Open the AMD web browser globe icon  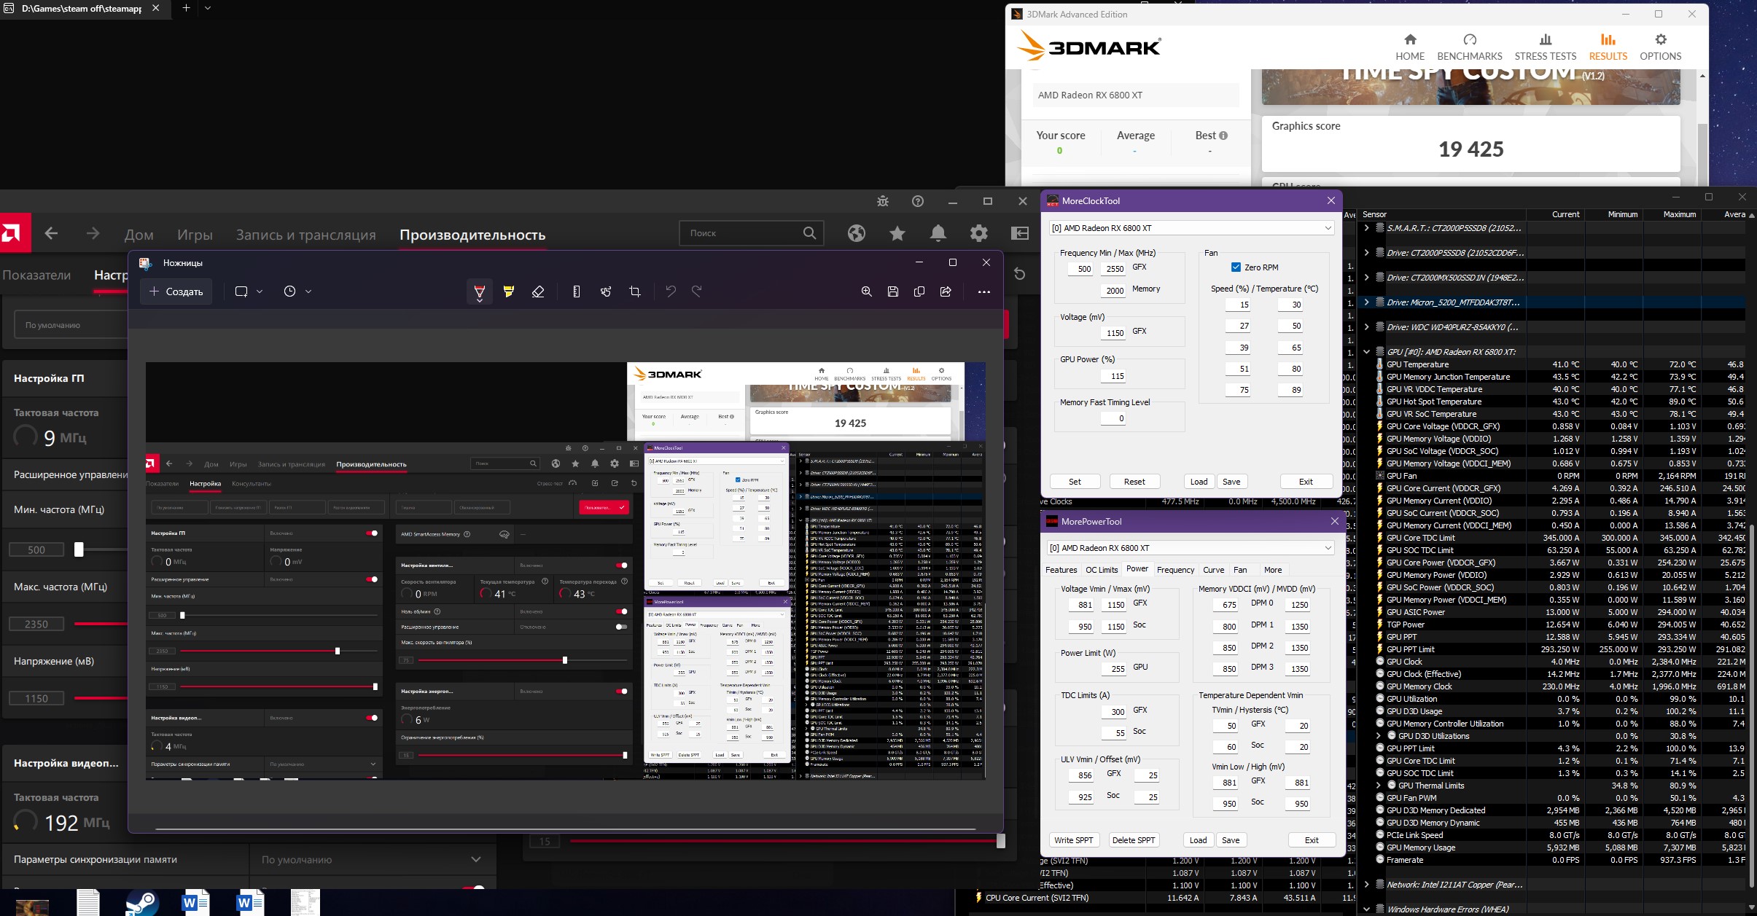pyautogui.click(x=857, y=233)
